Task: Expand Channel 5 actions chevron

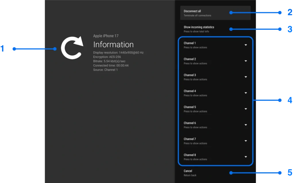Action: coord(246,109)
